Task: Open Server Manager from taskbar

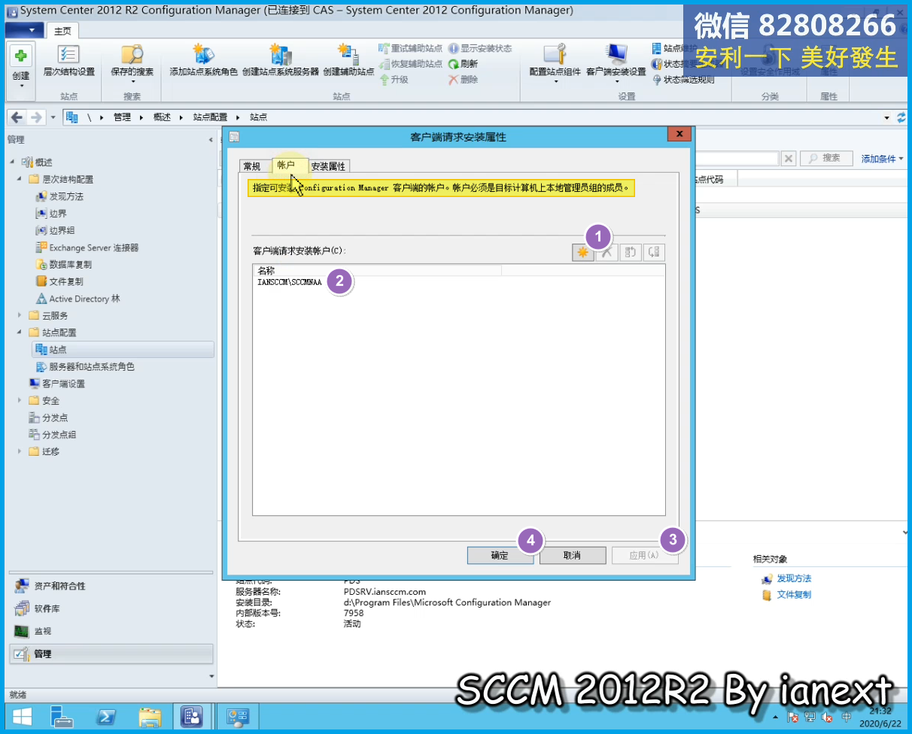Action: pos(64,717)
